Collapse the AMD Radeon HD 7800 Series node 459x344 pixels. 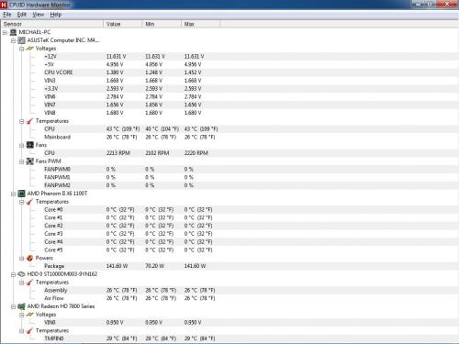pyautogui.click(x=13, y=306)
